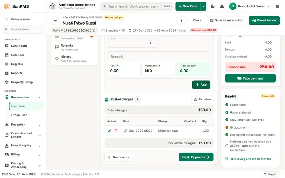Screen dimensions: 285x178
Task: Click the Reports sidebar icon
Action: click(x=7, y=73)
